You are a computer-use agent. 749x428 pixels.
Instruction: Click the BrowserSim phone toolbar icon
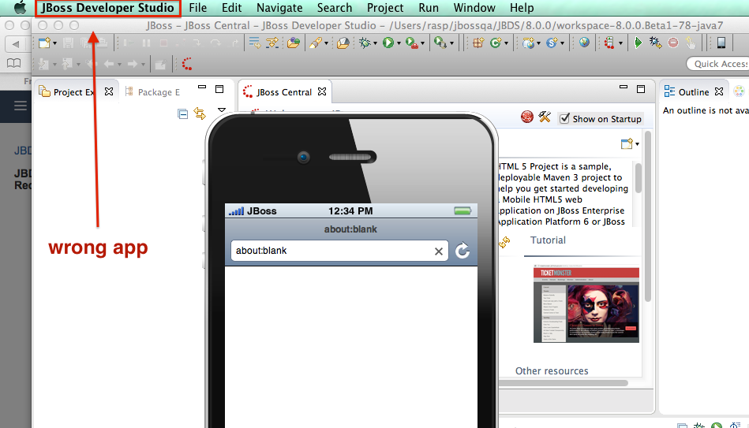(721, 43)
